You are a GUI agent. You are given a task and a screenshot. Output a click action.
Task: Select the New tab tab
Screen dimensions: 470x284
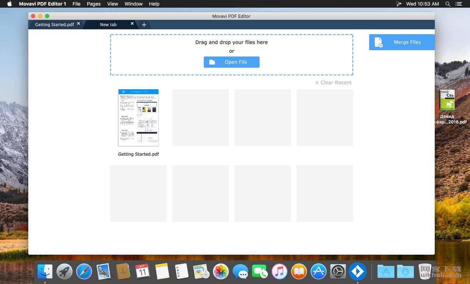(109, 24)
